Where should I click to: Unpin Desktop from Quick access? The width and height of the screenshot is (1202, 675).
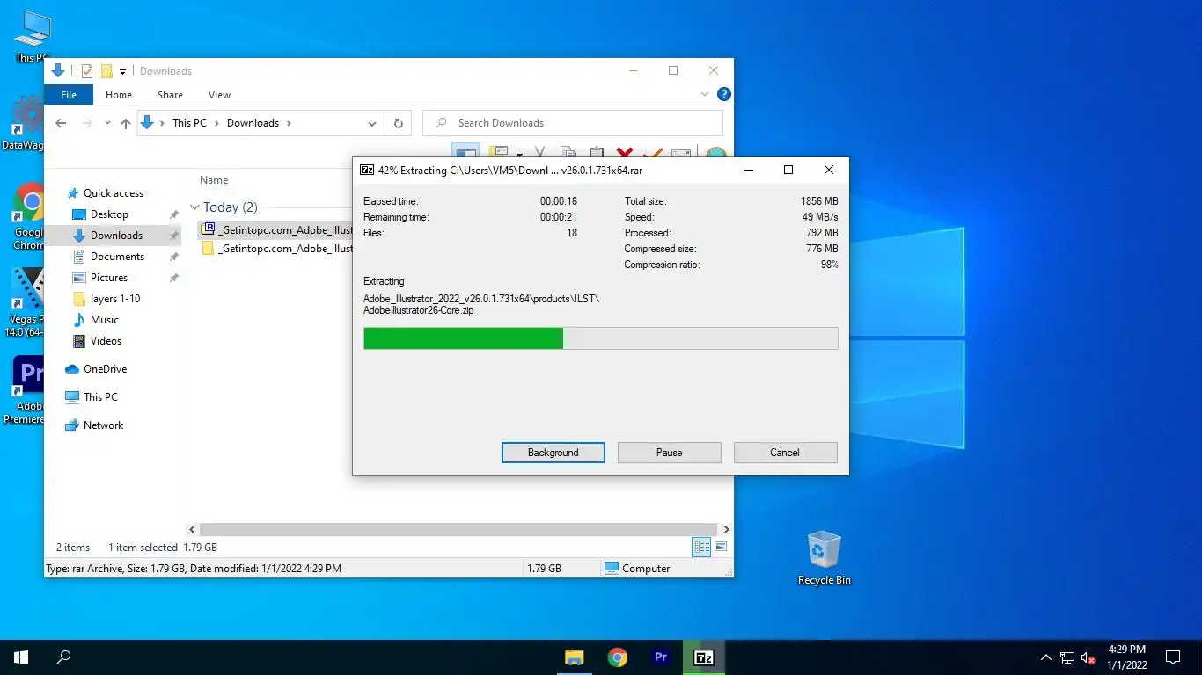pos(173,214)
